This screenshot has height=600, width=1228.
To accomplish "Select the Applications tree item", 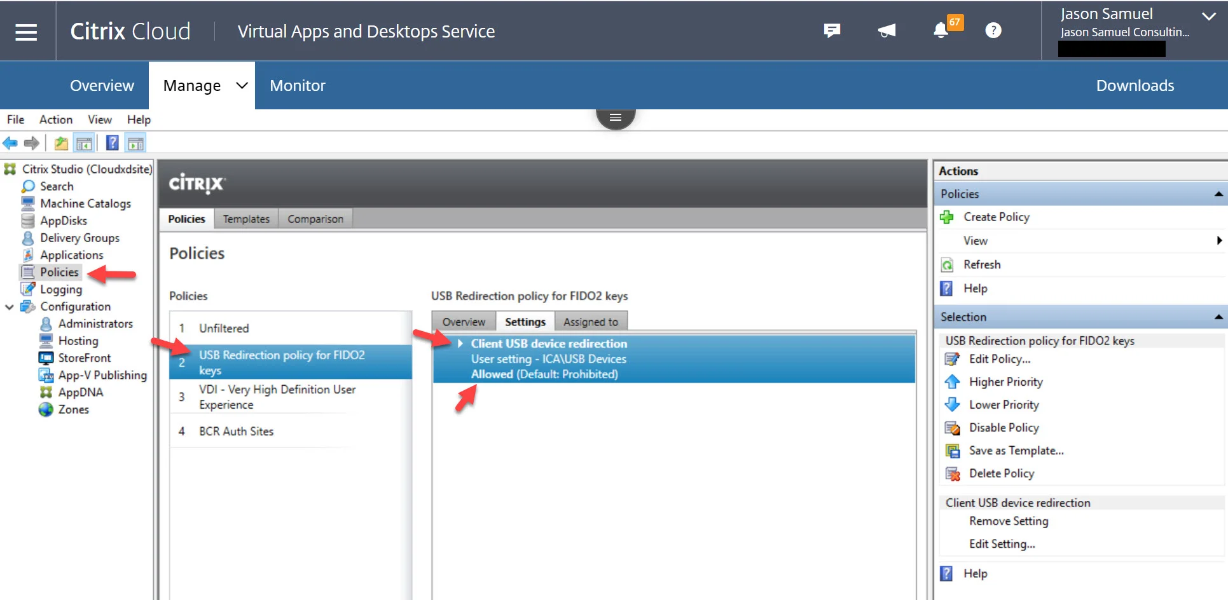I will pos(71,255).
